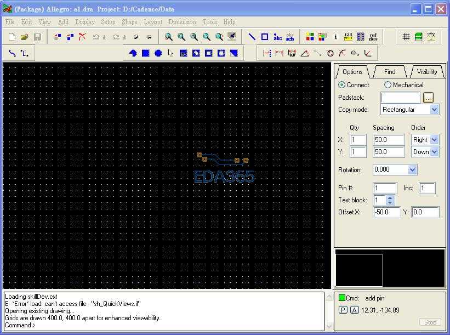This screenshot has width=450, height=335.
Task: Select the Add Line tool
Action: click(x=252, y=37)
